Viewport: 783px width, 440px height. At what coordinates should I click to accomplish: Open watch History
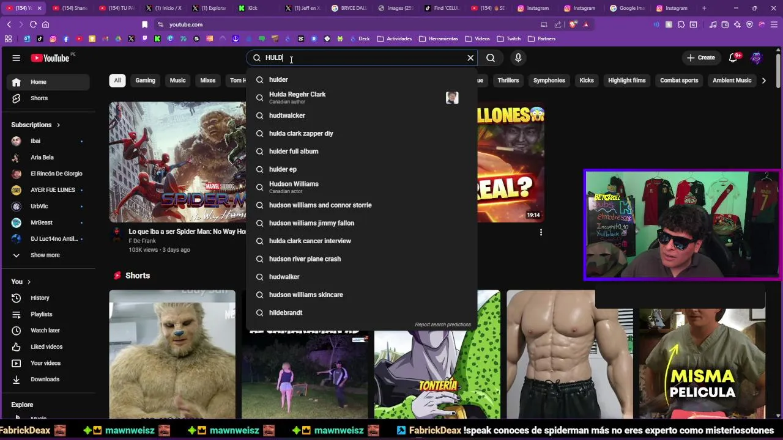click(49, 298)
